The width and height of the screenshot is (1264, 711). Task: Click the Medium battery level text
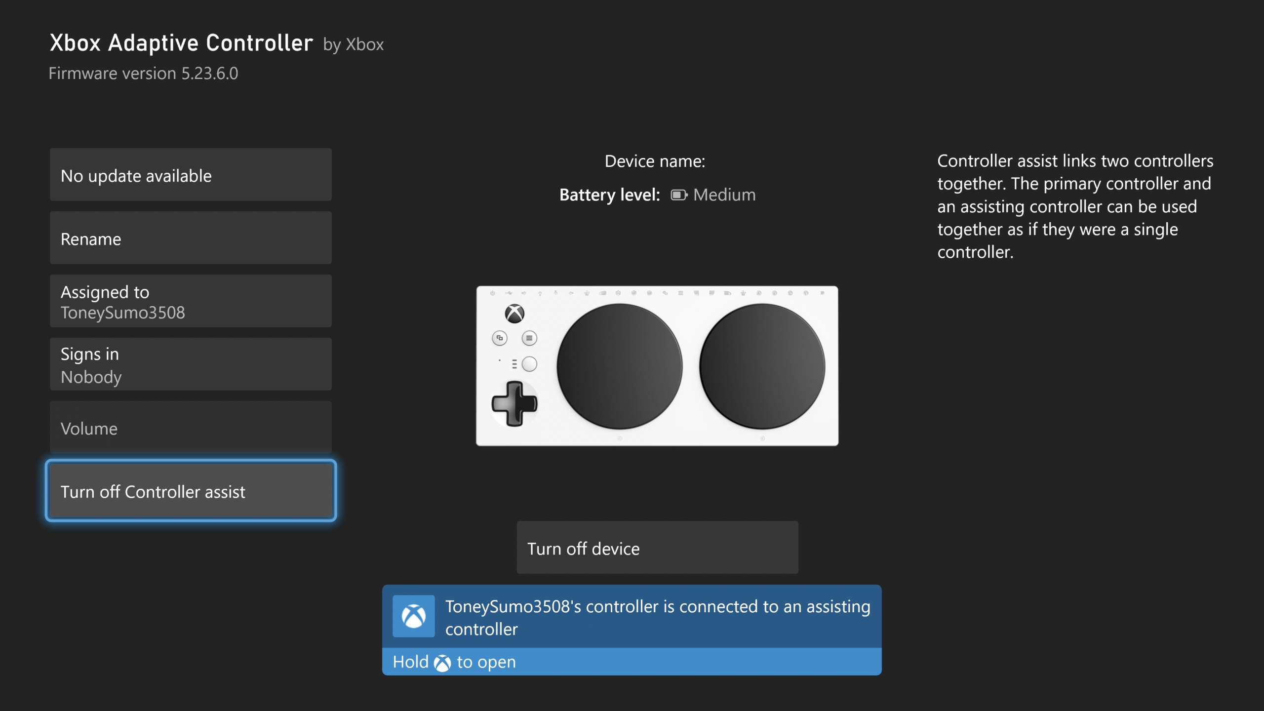click(x=724, y=195)
